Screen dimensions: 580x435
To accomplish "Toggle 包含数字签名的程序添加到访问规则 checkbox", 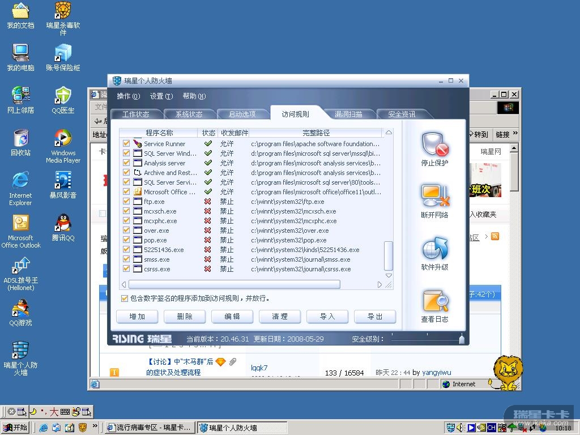I will point(125,298).
